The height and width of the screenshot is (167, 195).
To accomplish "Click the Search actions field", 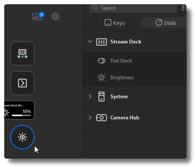I will click(133, 8).
